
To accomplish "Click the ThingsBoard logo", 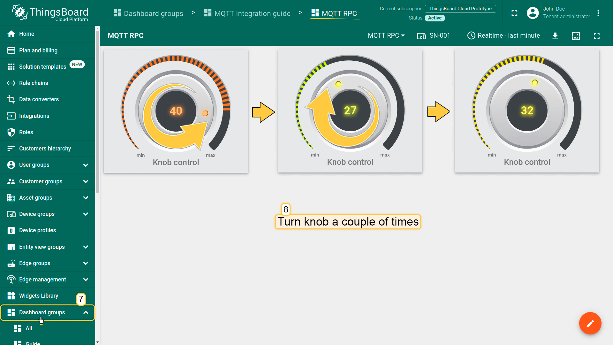I will tap(50, 13).
